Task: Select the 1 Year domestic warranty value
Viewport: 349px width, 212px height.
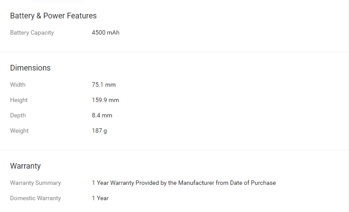Action: 100,198
